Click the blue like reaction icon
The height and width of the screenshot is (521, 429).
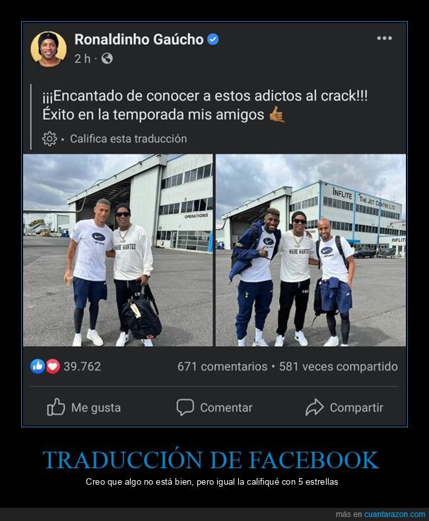click(x=38, y=367)
